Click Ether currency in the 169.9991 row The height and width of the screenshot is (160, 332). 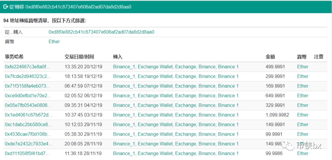click(303, 86)
